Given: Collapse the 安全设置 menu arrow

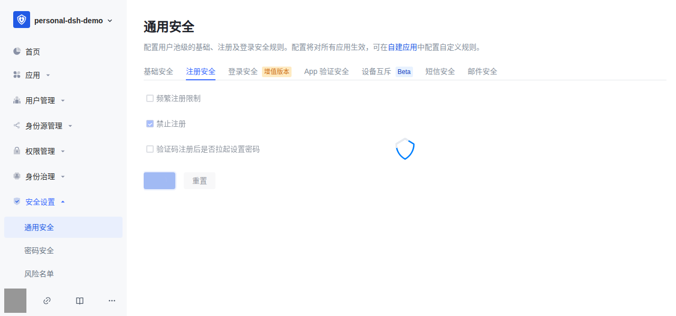Looking at the screenshot, I should (63, 202).
